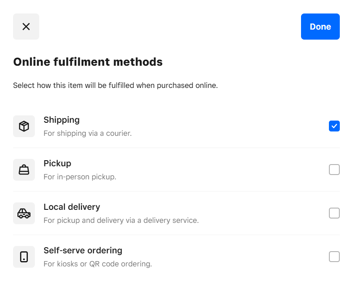
Task: Tick the Local delivery checkbox
Action: (x=334, y=213)
